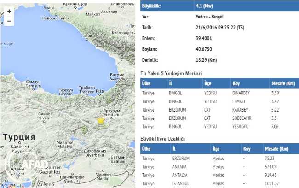299x188 pixels.
Task: Select the ELMALI village row entry
Action: (240, 101)
